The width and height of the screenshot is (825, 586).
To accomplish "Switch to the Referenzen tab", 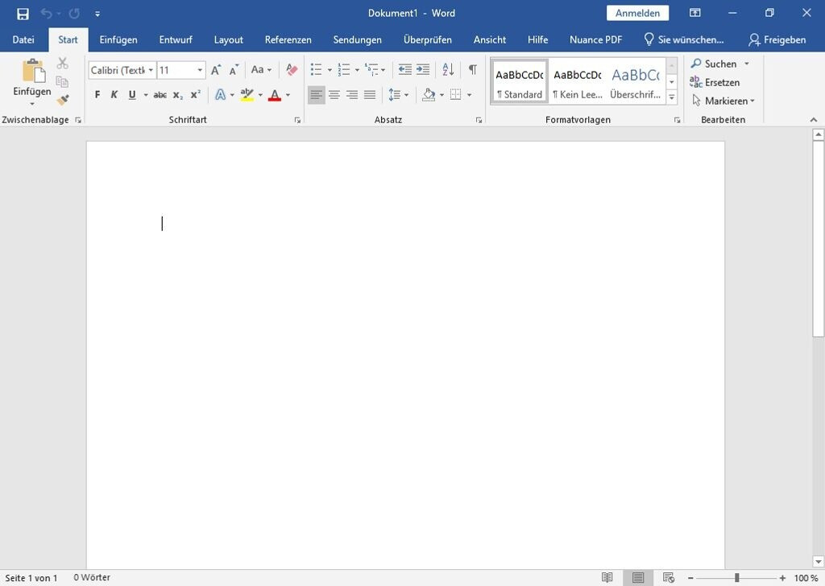I will 288,39.
